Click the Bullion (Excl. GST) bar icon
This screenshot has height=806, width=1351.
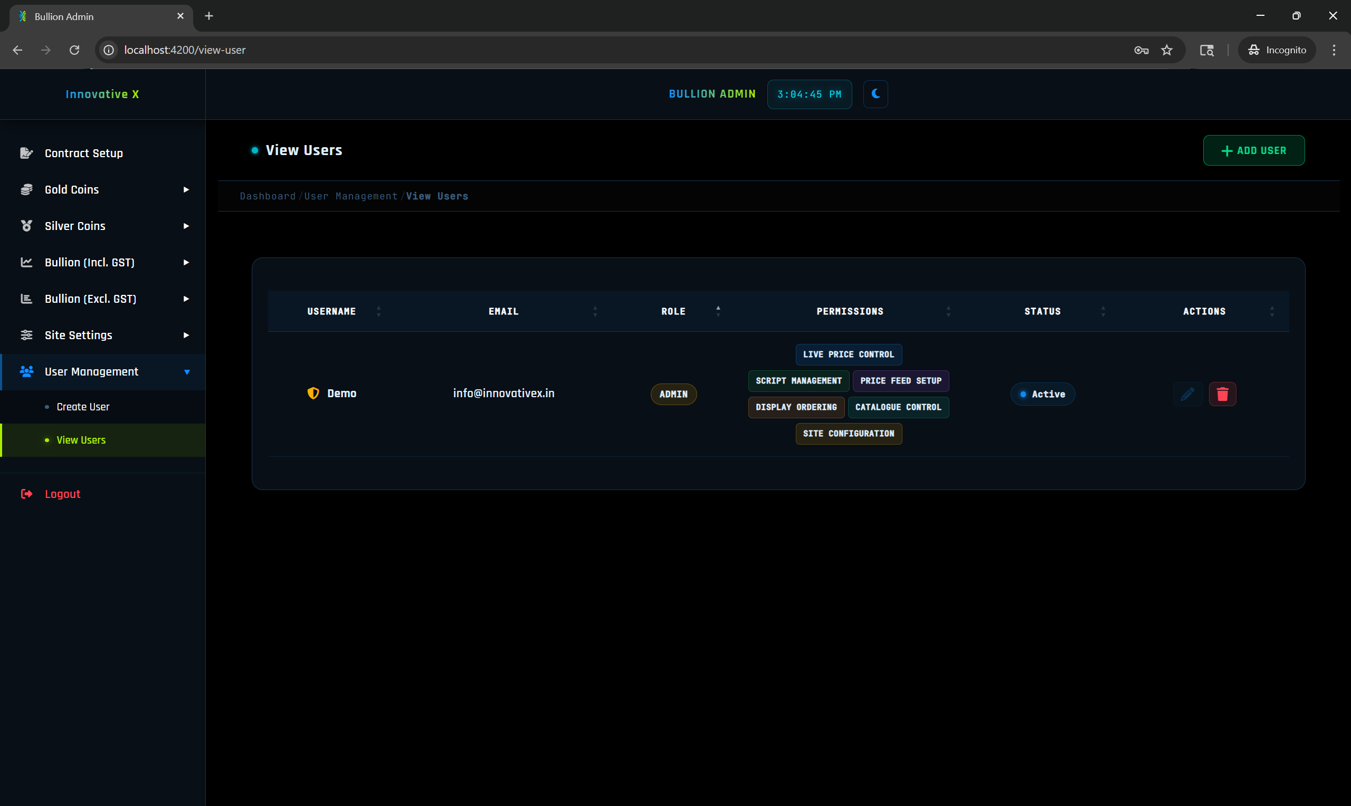26,299
